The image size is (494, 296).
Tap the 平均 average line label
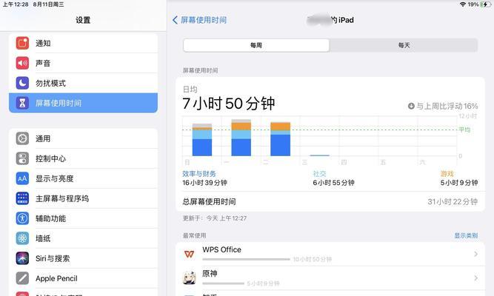(464, 129)
